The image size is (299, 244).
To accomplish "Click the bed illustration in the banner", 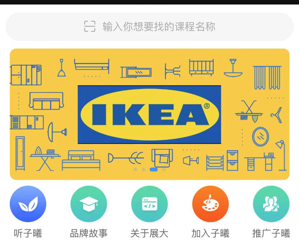I will 81,160.
